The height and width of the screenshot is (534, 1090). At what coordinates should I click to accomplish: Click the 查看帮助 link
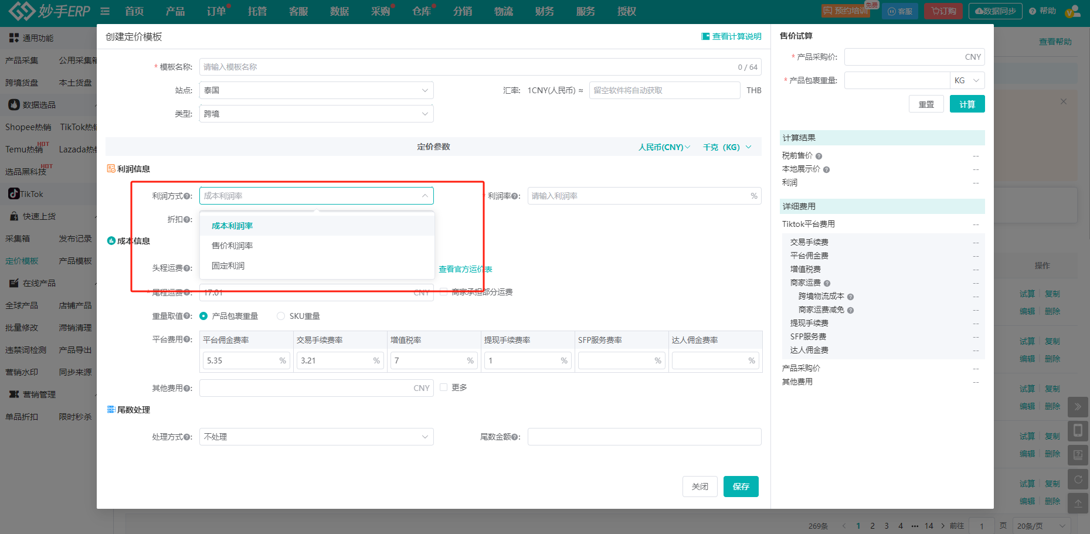(x=1055, y=42)
